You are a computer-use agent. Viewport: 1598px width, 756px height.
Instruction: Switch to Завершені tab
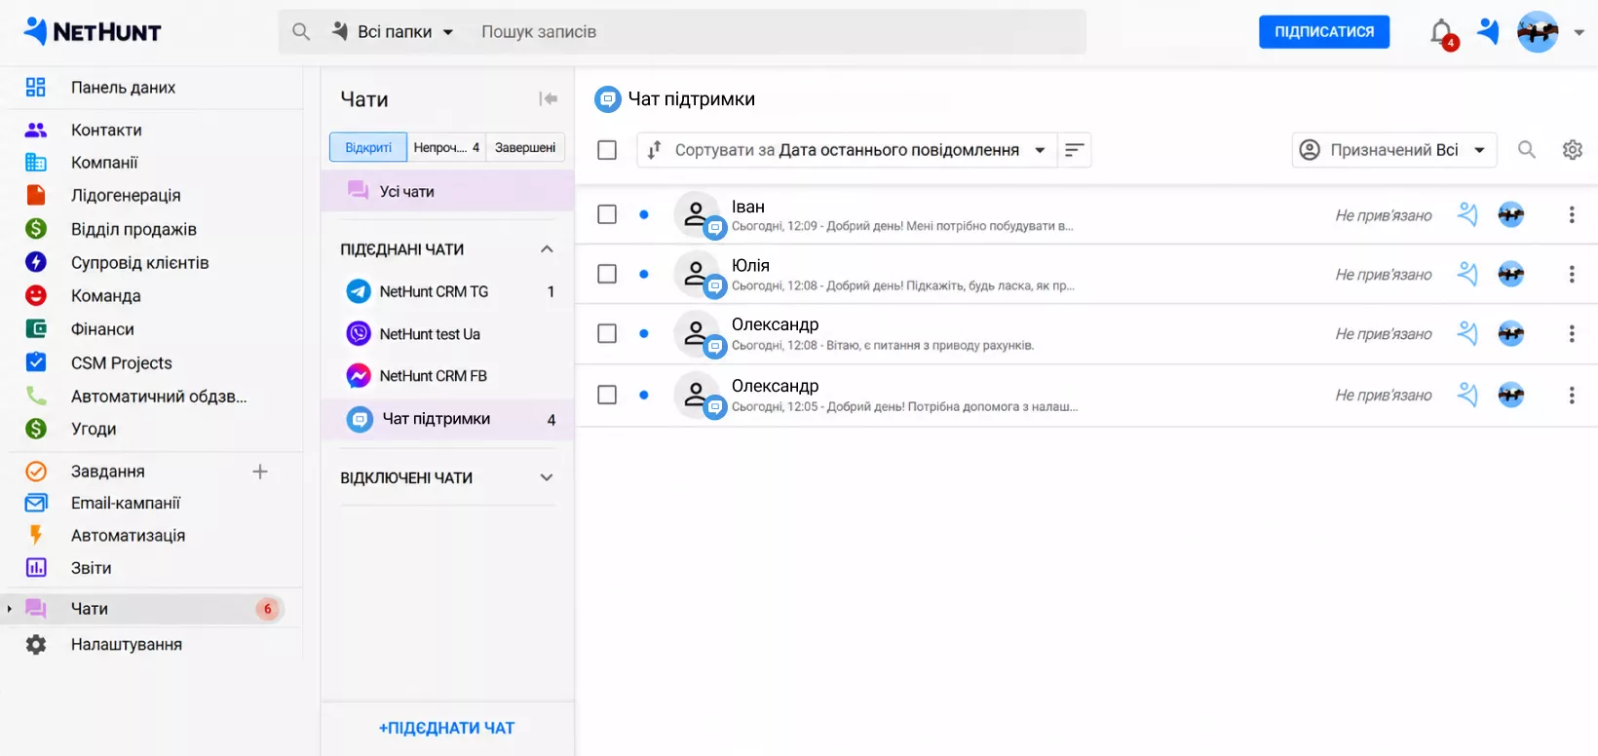point(525,147)
